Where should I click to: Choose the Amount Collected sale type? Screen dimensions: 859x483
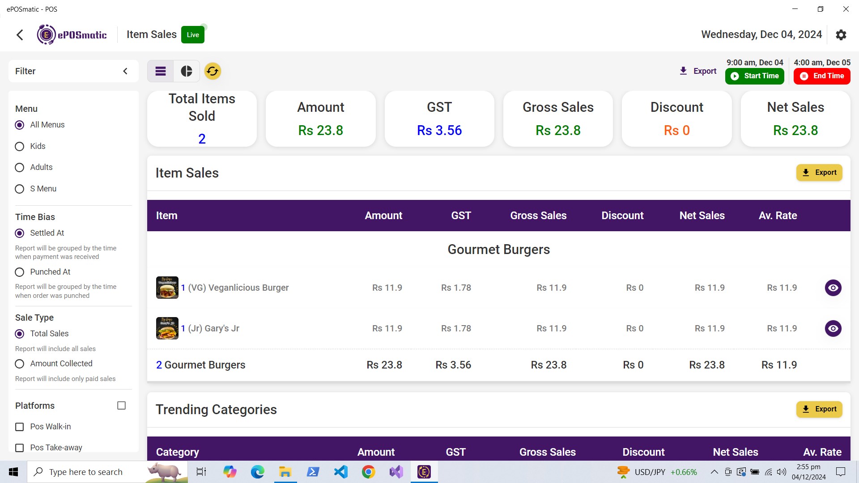20,364
